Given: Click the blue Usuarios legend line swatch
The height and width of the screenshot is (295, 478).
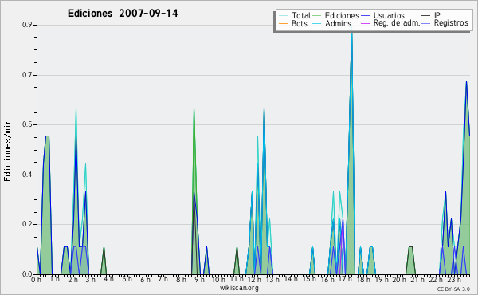Looking at the screenshot, I should tap(365, 16).
